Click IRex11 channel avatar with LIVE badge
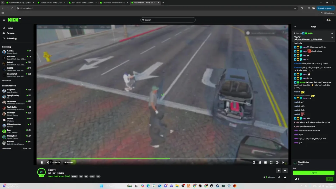This screenshot has height=189, width=336. (41, 172)
